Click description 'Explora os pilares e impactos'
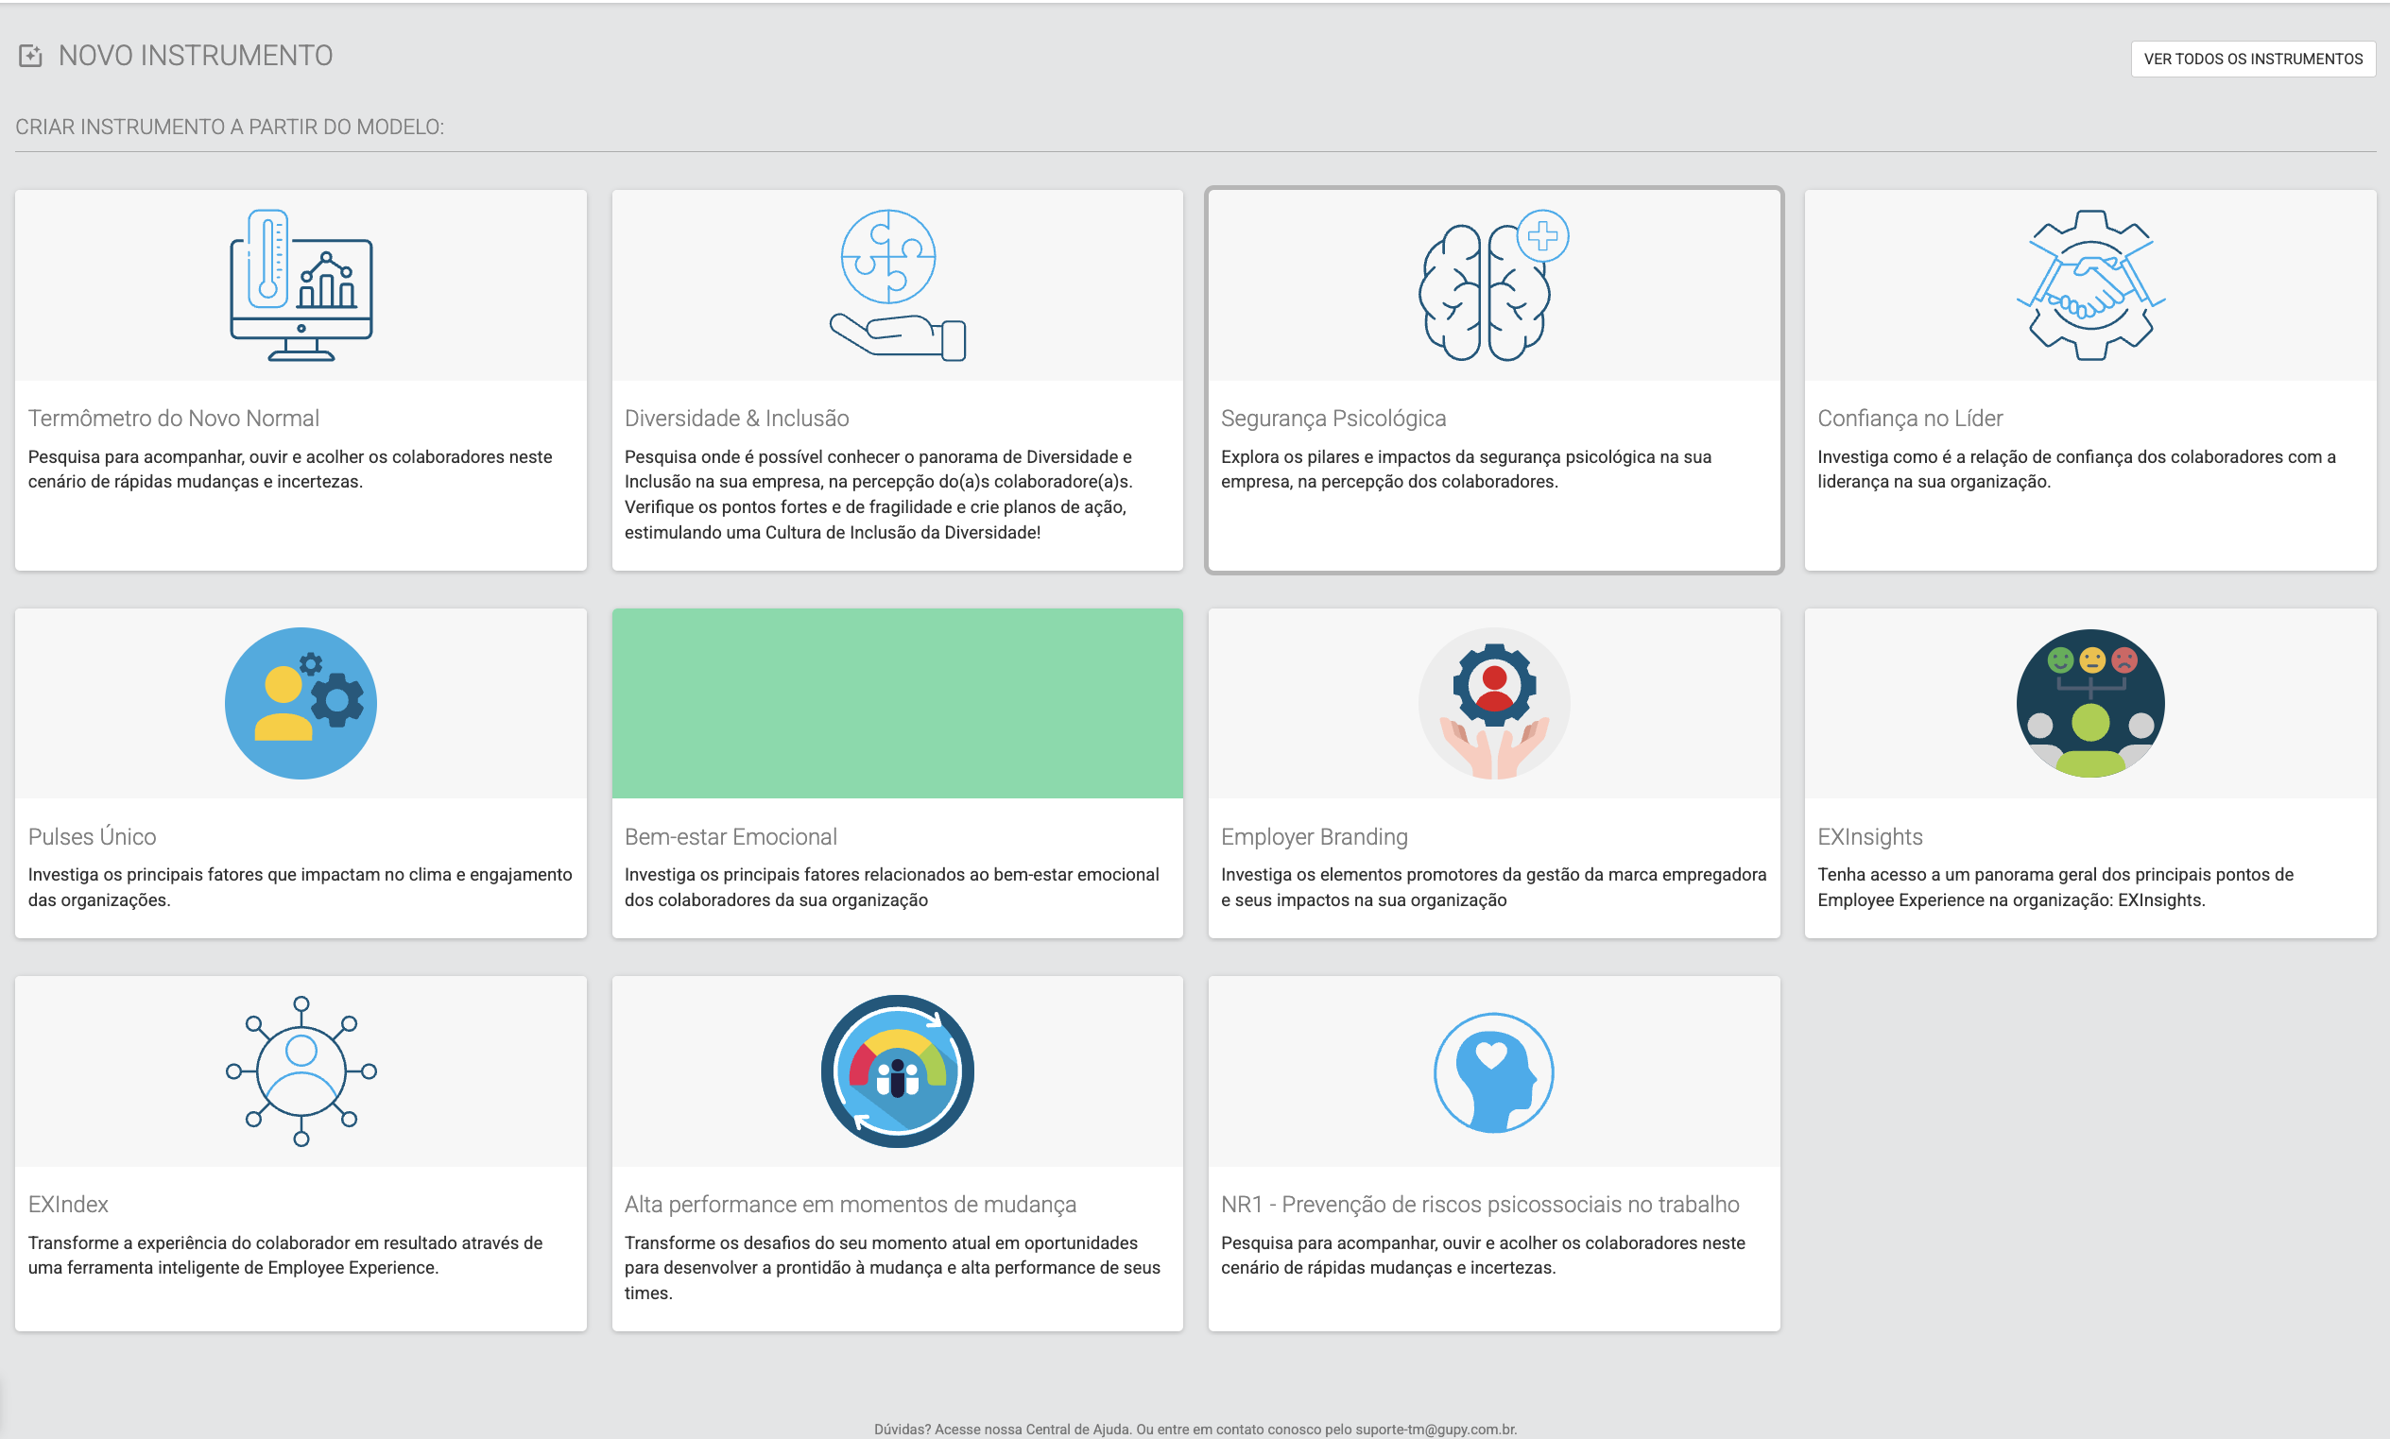 (1466, 470)
